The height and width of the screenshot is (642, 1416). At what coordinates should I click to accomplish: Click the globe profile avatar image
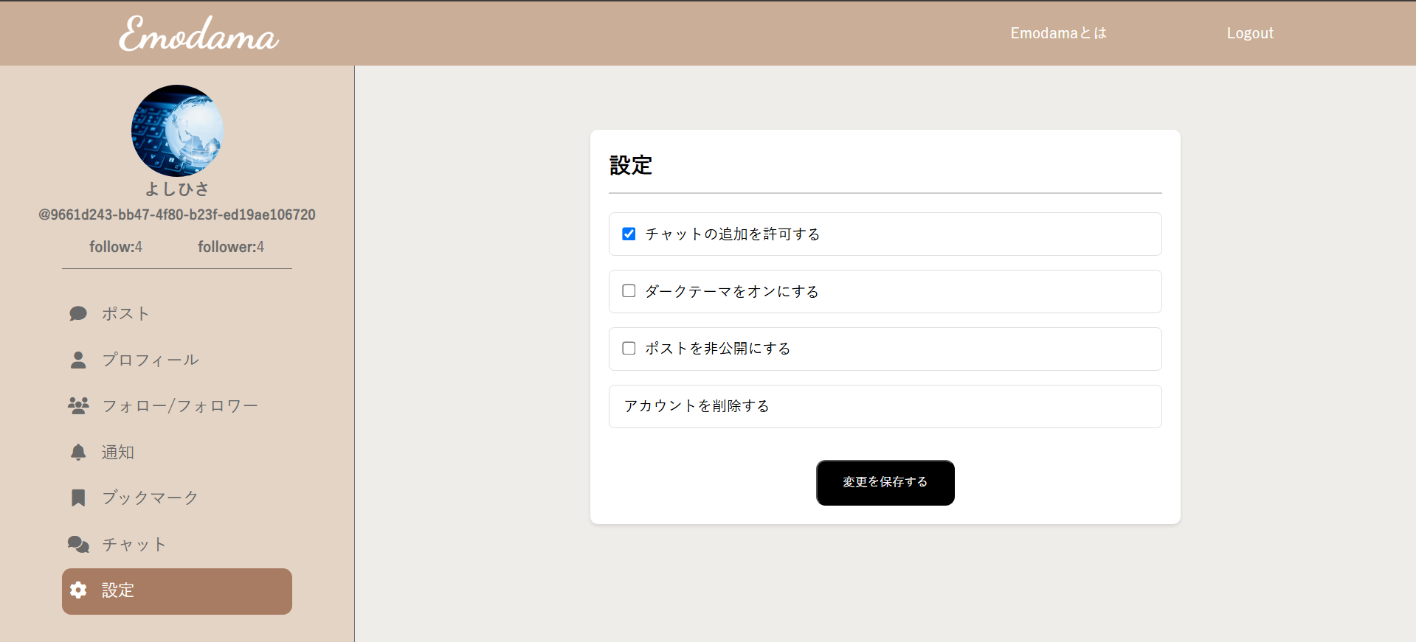tap(177, 130)
